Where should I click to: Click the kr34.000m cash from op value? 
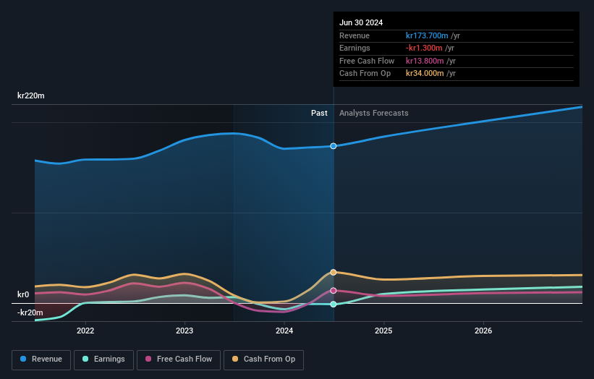tap(425, 74)
